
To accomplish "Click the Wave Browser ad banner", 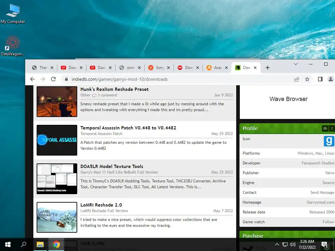I will (x=288, y=102).
